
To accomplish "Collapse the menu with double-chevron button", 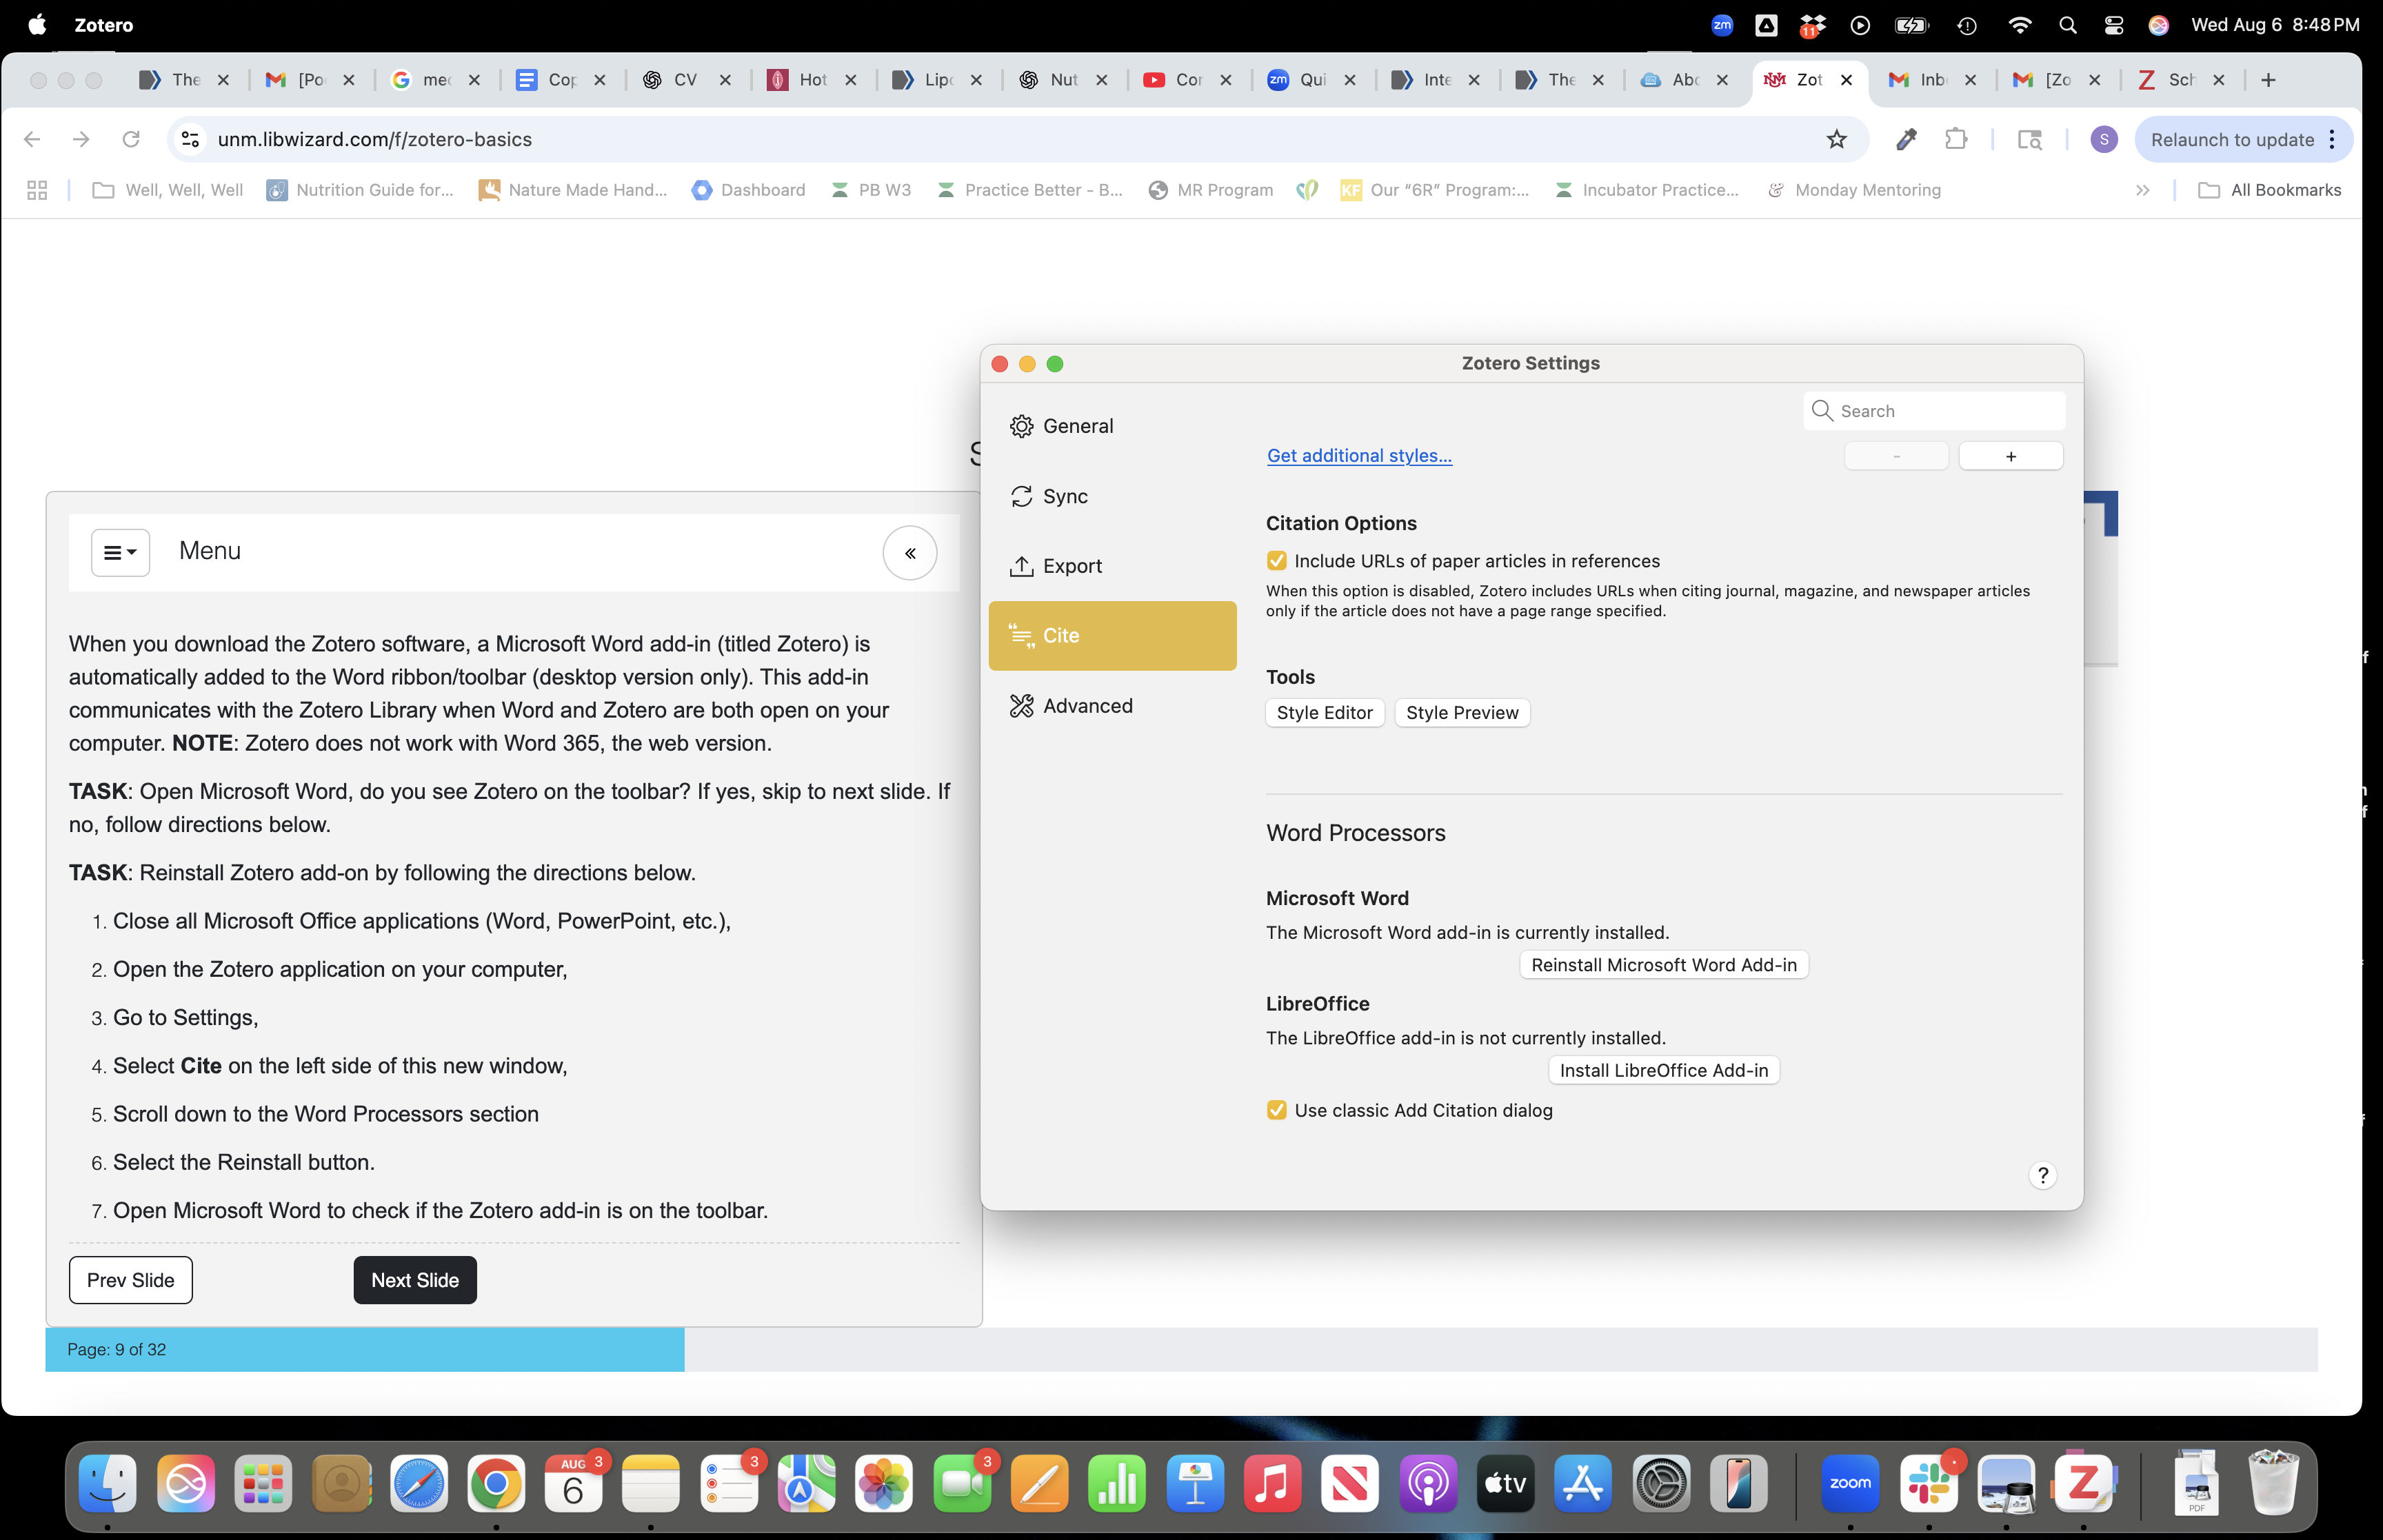I will point(909,553).
